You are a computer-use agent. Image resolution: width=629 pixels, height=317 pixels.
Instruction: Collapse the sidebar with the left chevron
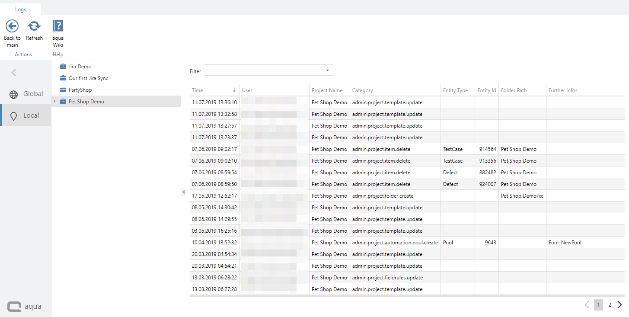pyautogui.click(x=14, y=73)
